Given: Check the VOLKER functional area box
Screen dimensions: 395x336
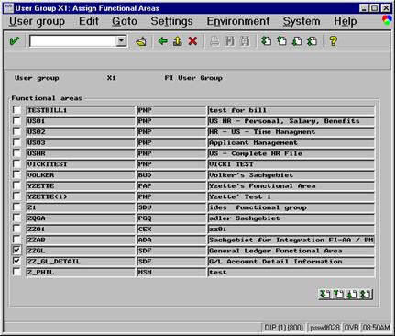Looking at the screenshot, I should (x=16, y=174).
